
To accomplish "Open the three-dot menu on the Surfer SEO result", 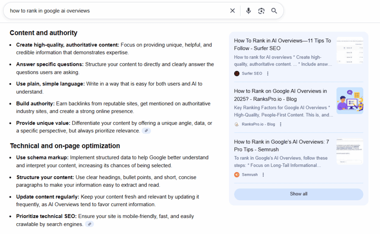I will pos(268,73).
